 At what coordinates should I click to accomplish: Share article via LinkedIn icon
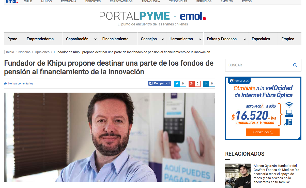(x=206, y=83)
